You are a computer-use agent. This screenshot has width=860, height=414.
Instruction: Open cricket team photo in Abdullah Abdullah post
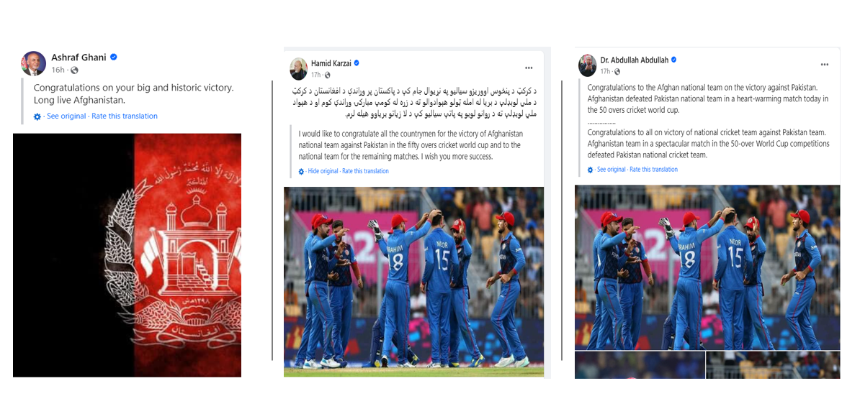coord(707,268)
